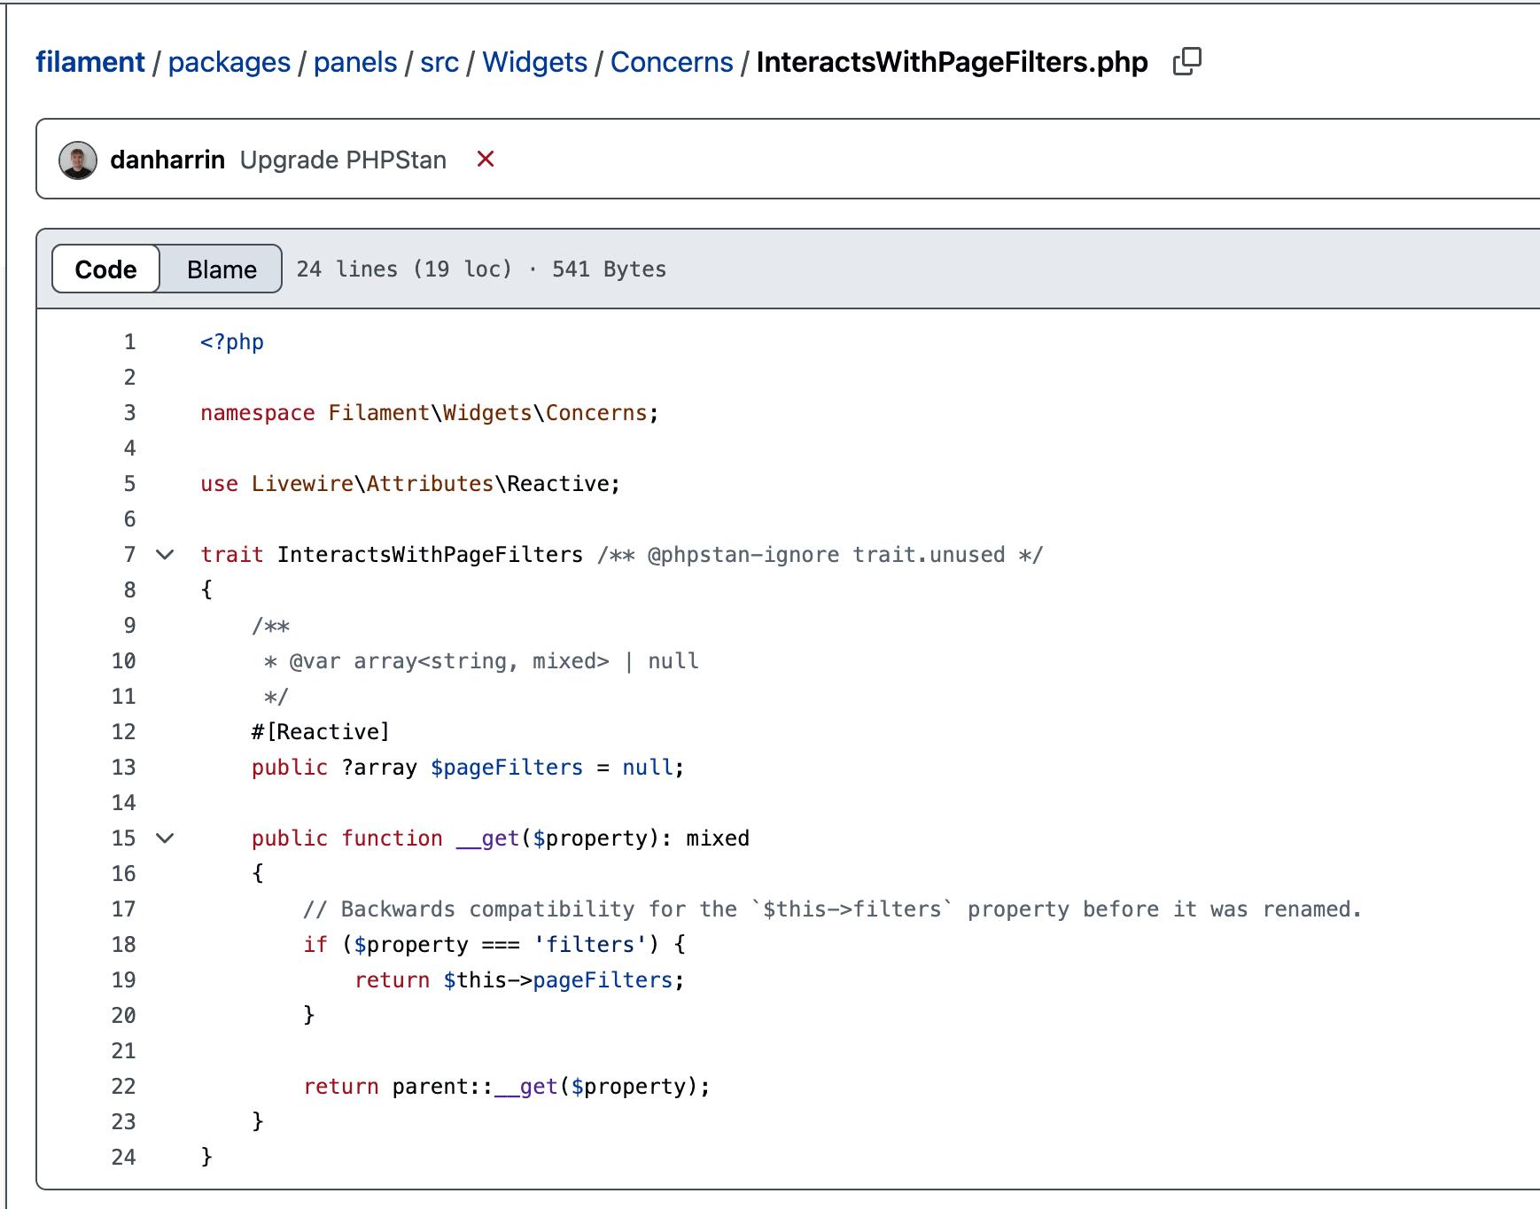Open the packages folder breadcrumb
This screenshot has width=1540, height=1209.
click(x=229, y=62)
